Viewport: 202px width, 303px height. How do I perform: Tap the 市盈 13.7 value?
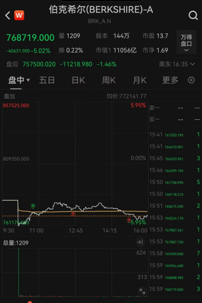point(155,36)
